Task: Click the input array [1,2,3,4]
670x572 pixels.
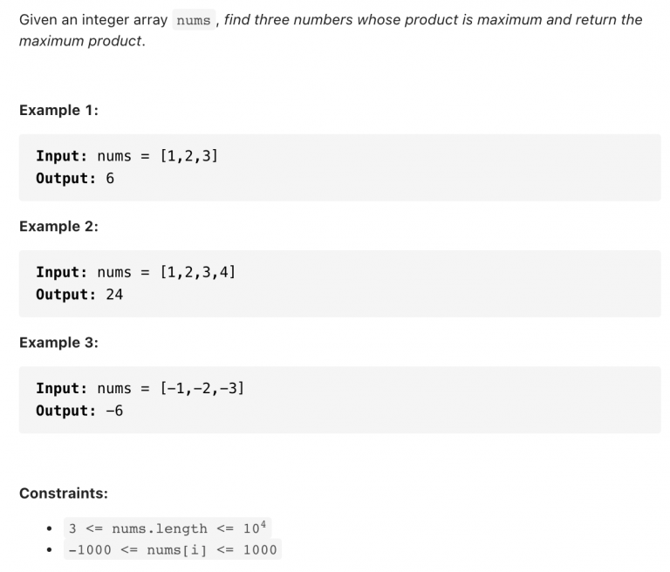Action: point(197,272)
